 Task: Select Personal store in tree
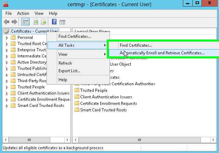pyautogui.click(x=25, y=37)
